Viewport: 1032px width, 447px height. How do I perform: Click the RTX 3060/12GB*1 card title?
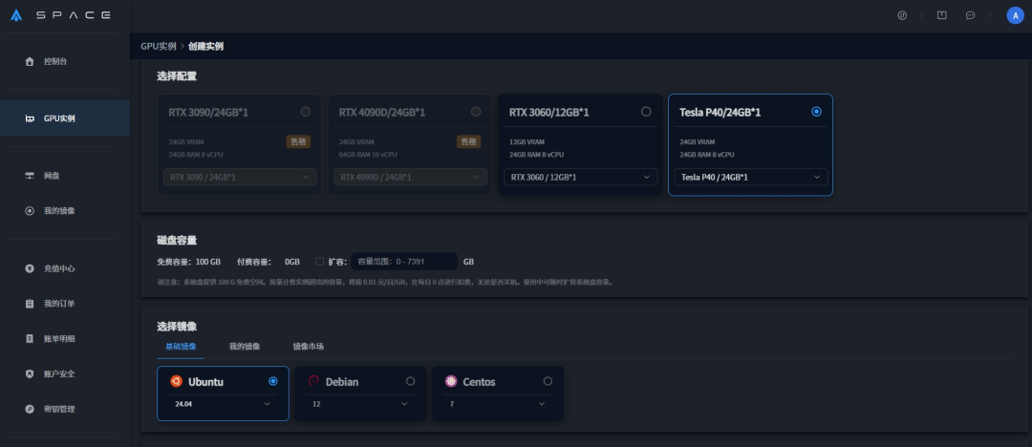click(548, 113)
